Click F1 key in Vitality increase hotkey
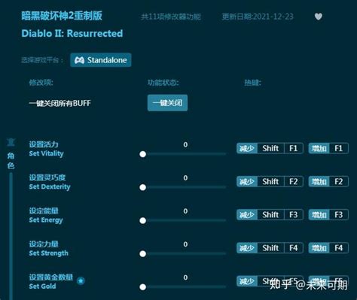This screenshot has width=357, height=300. (339, 148)
